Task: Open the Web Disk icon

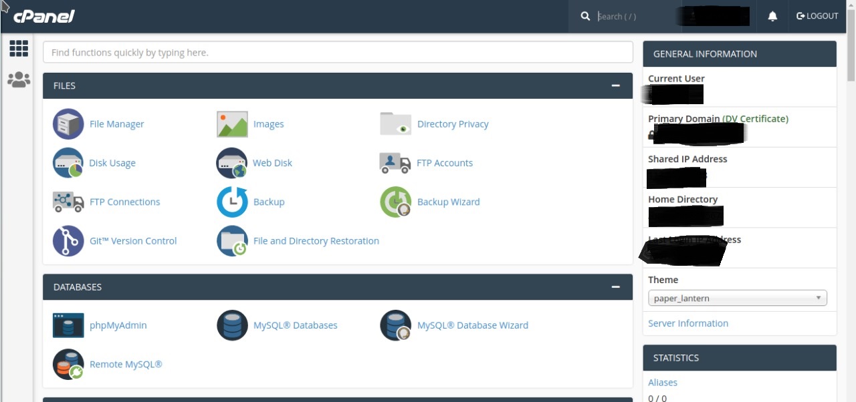Action: pos(232,163)
